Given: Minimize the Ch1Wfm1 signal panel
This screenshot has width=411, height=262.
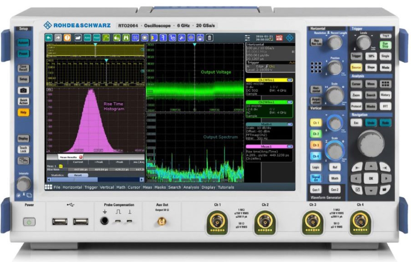Looking at the screenshot, I should click(x=289, y=80).
